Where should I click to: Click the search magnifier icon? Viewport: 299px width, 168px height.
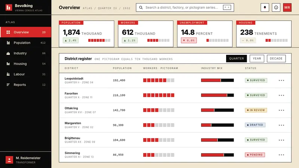141,7
